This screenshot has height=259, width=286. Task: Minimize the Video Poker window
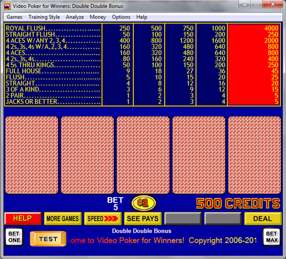[245, 4]
